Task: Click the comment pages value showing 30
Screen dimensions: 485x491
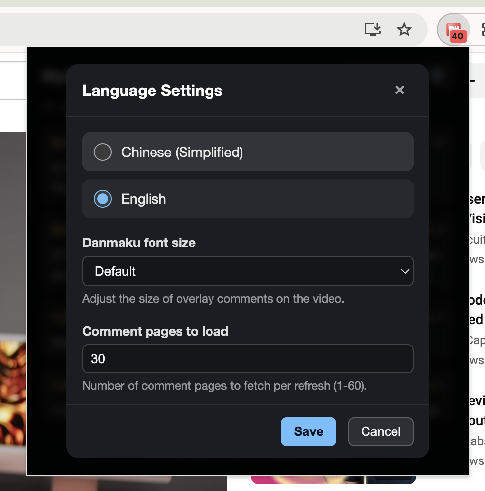Action: pos(98,359)
